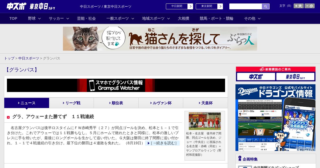Decrease text size with －小 button
The height and width of the screenshot is (168, 320).
[310, 6]
